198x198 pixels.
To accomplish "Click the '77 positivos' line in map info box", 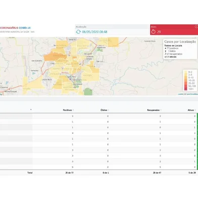I will (172, 48).
